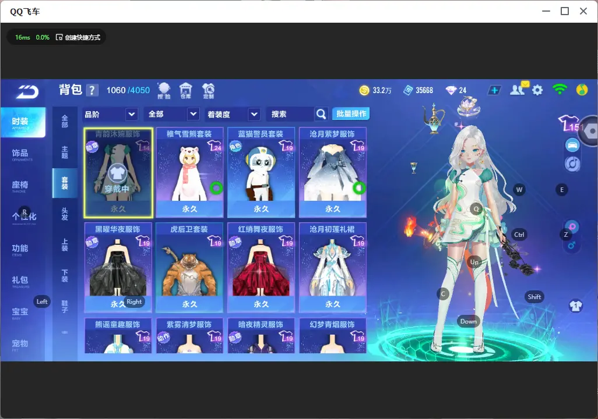The image size is (598, 419).
Task: Click the yellow music note icon
Action: point(582,90)
